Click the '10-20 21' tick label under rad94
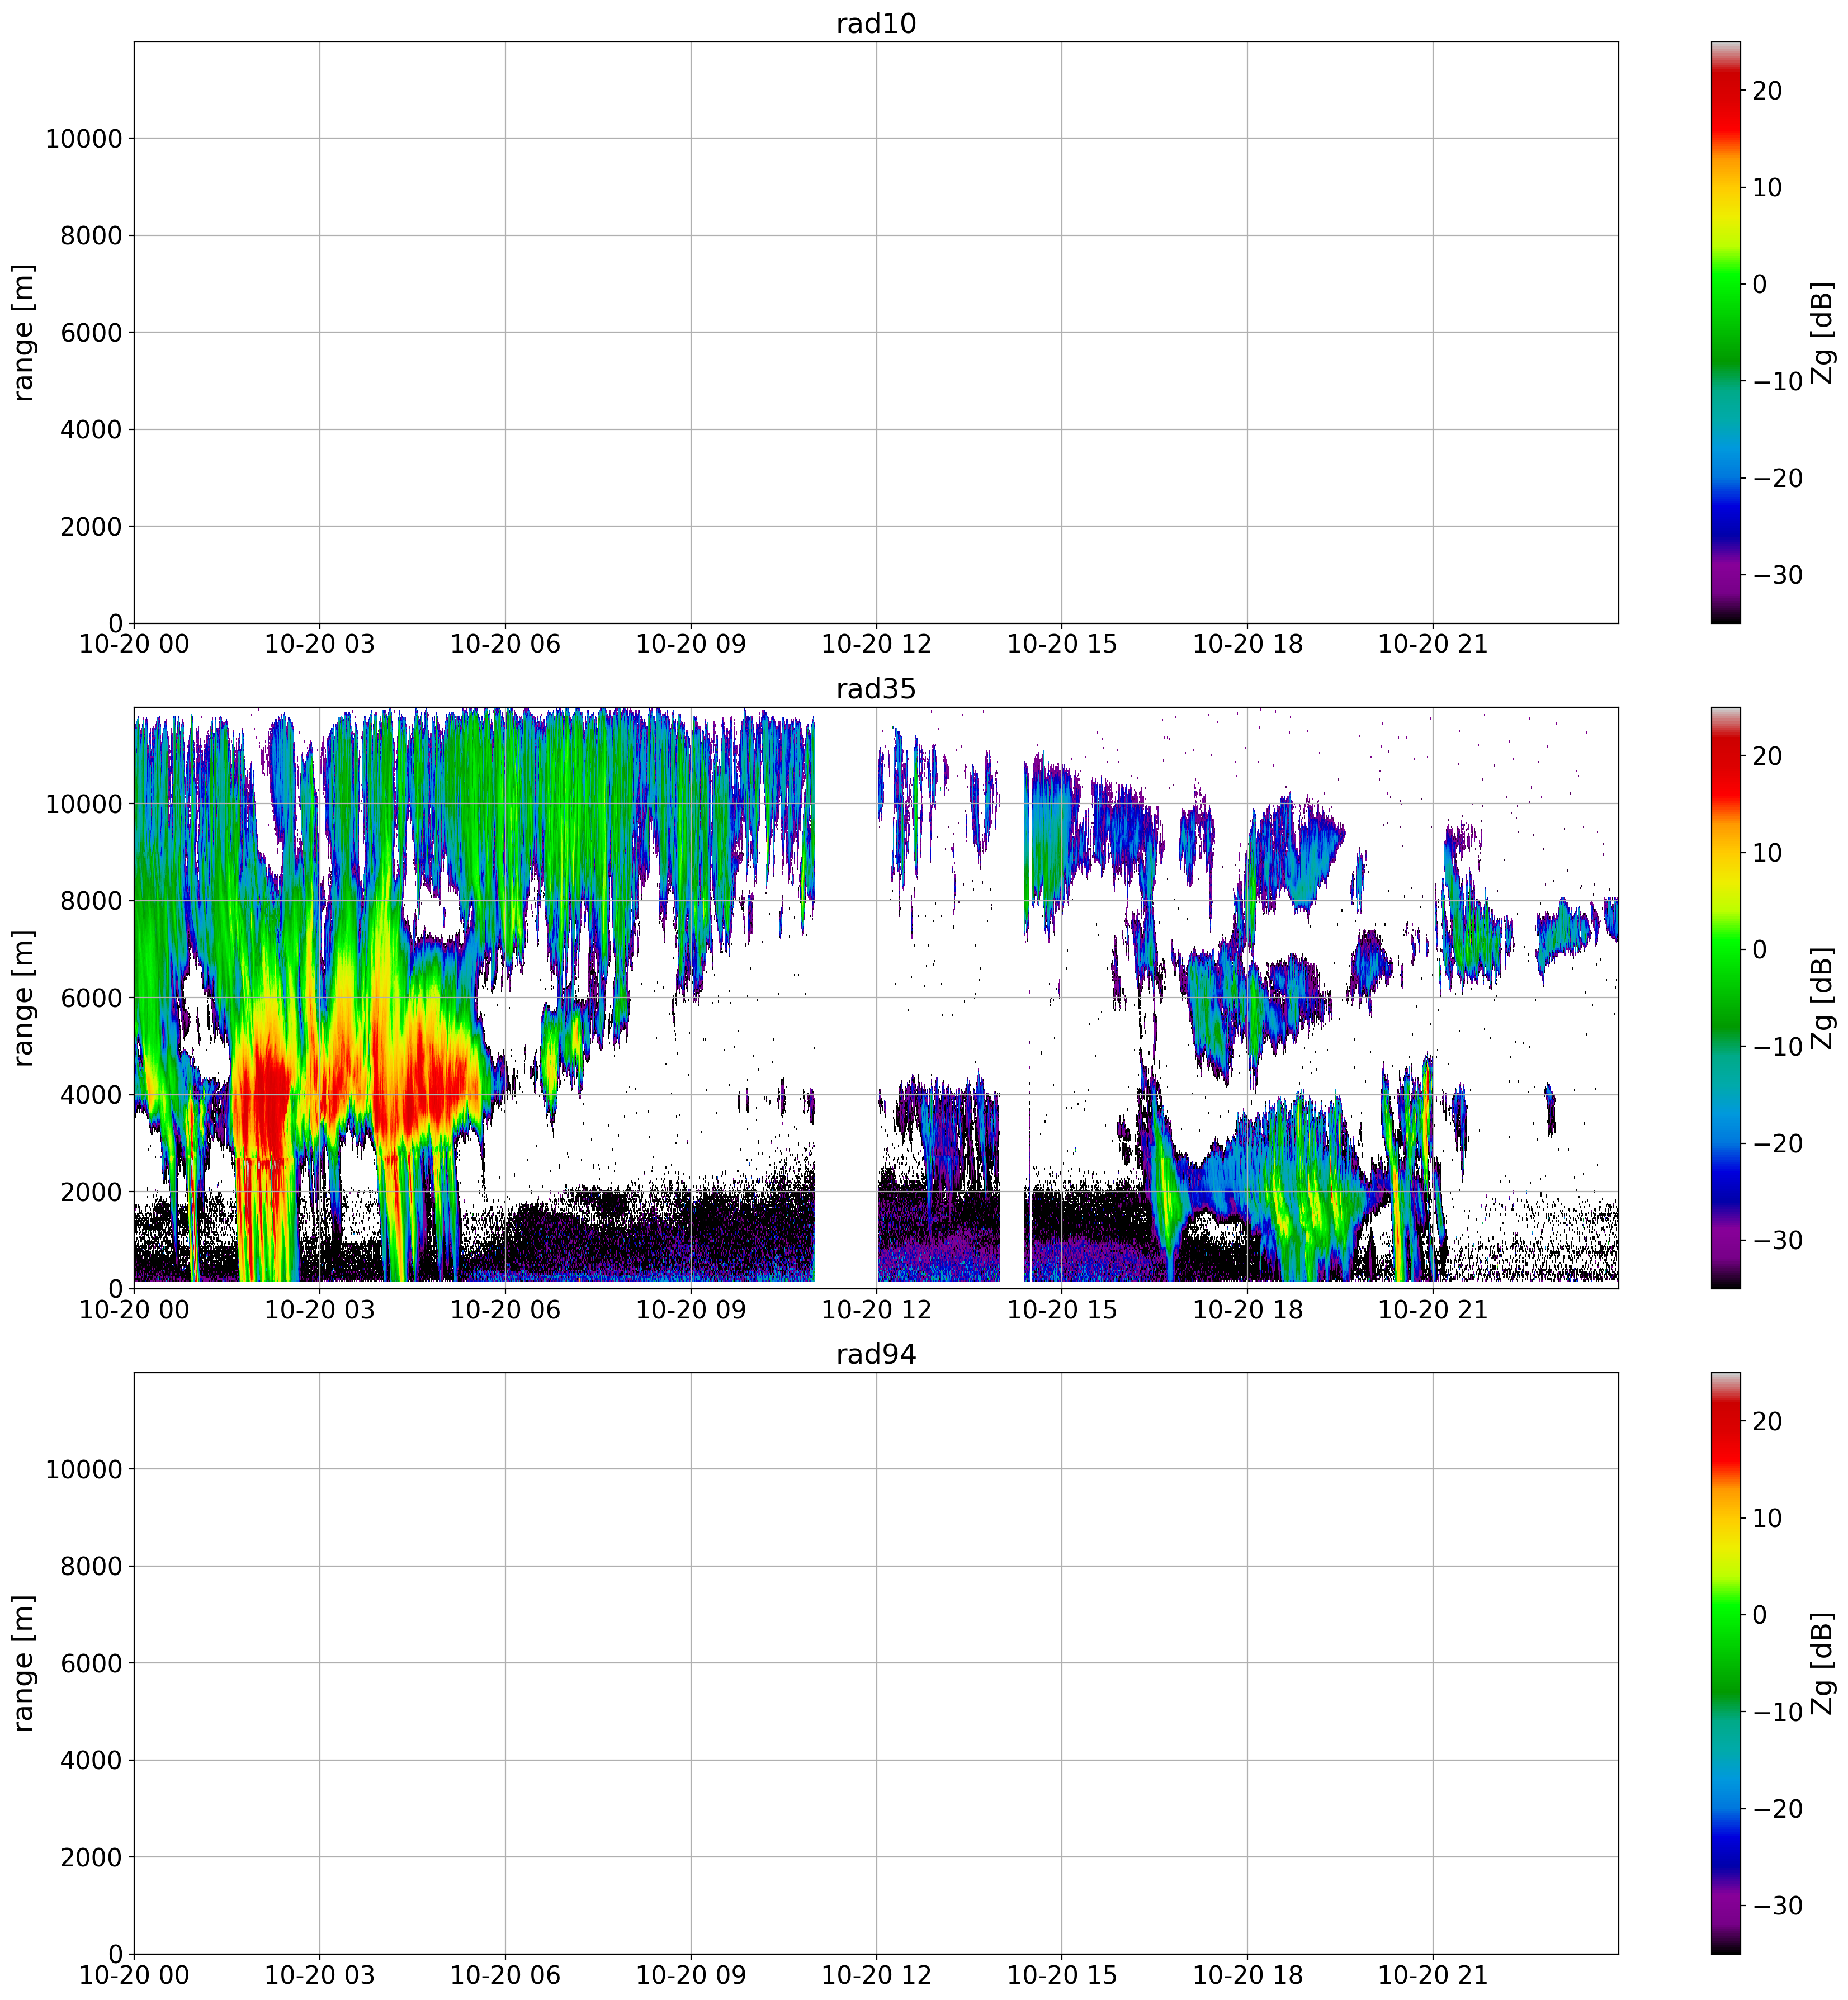Viewport: 1848px width, 2000px height. [x=1433, y=1975]
